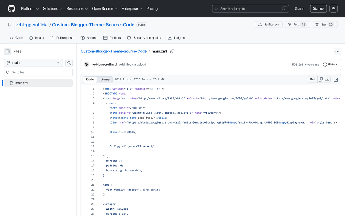Go to the Pull requests tab
345x216 pixels.
[x=62, y=38]
